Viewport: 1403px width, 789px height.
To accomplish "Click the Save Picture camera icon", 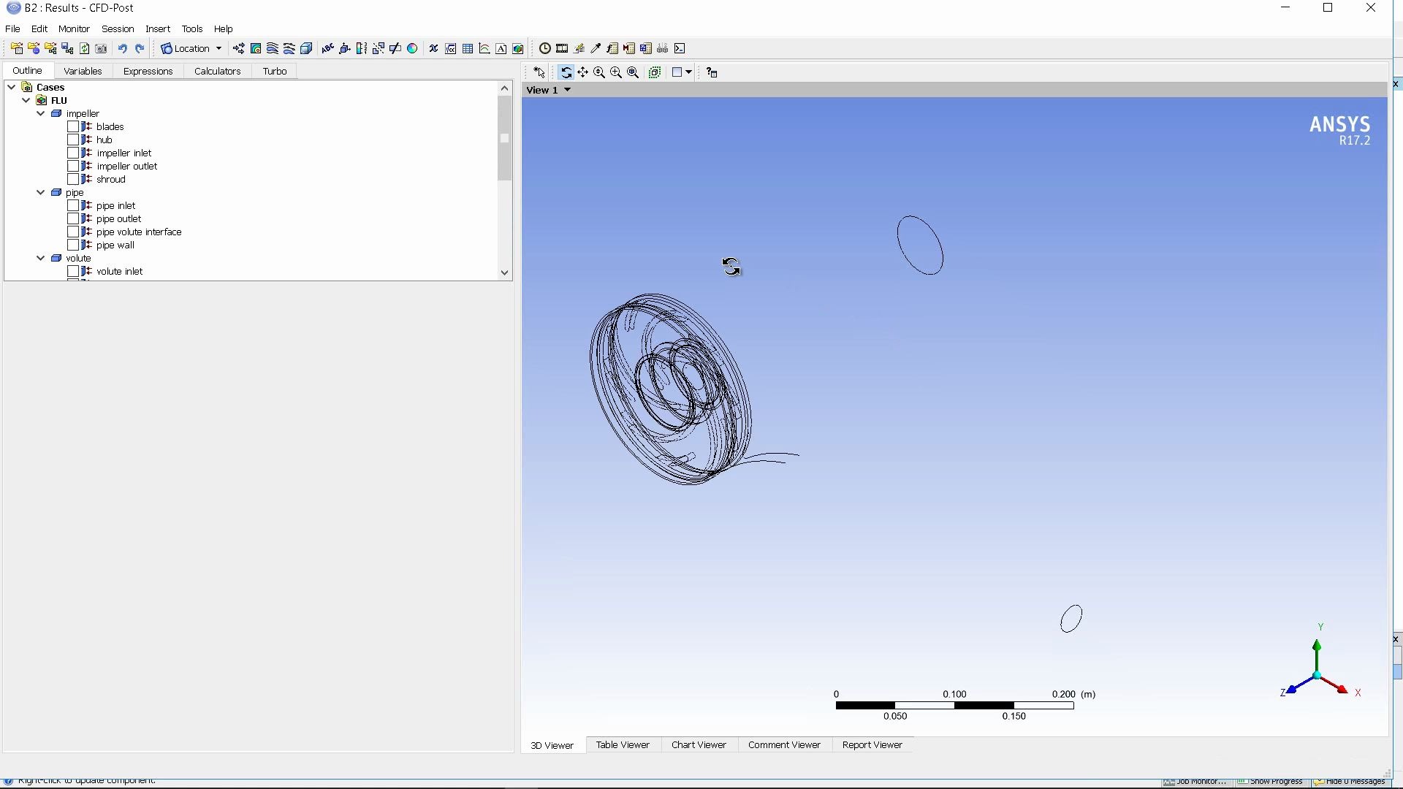I will [102, 49].
